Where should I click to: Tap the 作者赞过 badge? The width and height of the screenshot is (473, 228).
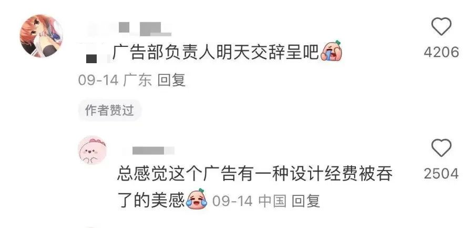point(109,111)
